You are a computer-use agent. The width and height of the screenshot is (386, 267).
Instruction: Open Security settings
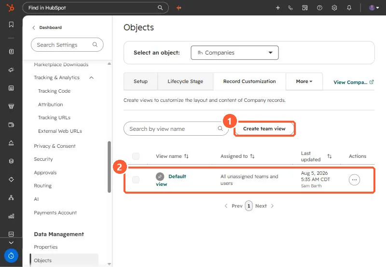click(x=43, y=159)
